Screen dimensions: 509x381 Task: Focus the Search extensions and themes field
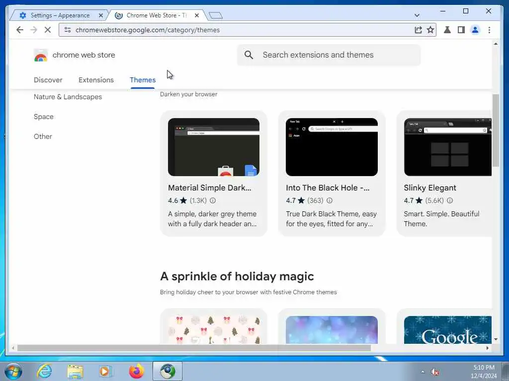coord(329,55)
